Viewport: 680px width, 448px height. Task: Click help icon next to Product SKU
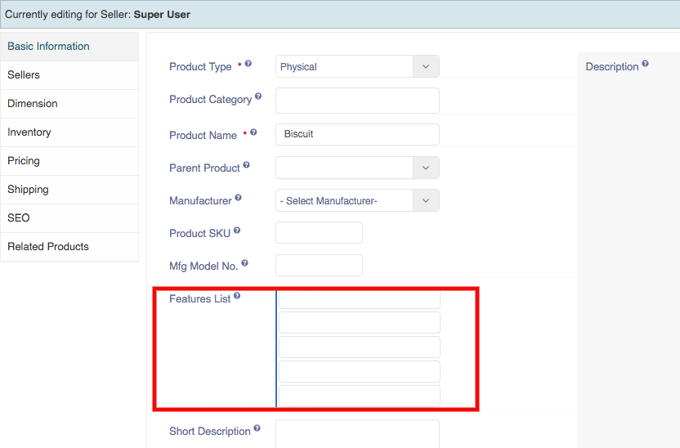(x=237, y=231)
